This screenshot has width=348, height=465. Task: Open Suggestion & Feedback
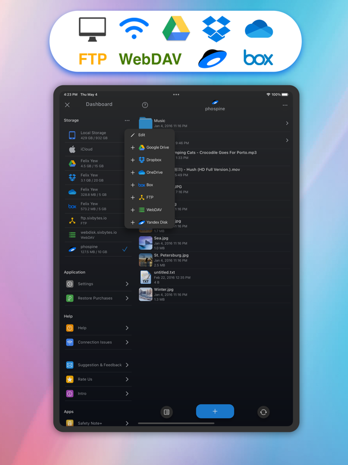(x=98, y=365)
